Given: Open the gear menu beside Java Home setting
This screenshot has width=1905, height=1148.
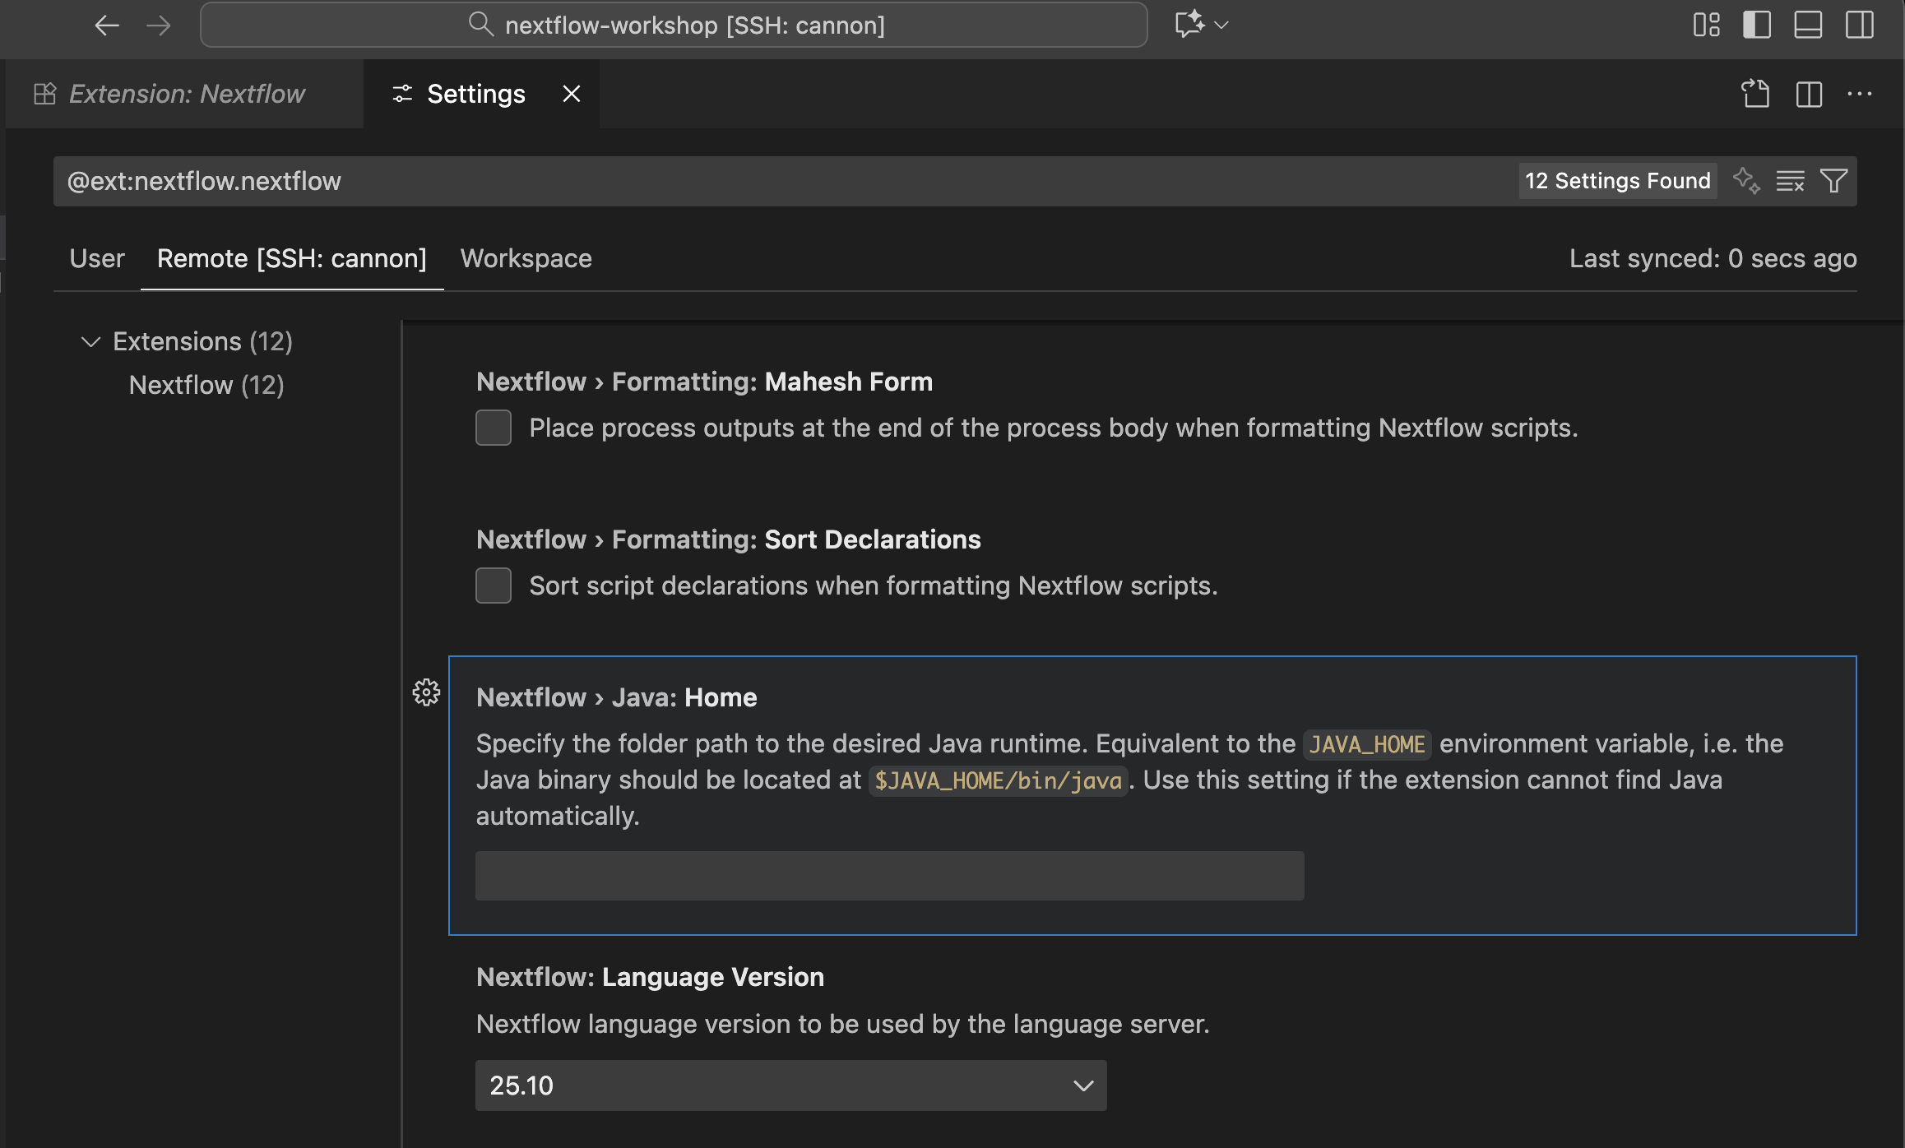Looking at the screenshot, I should [x=426, y=692].
